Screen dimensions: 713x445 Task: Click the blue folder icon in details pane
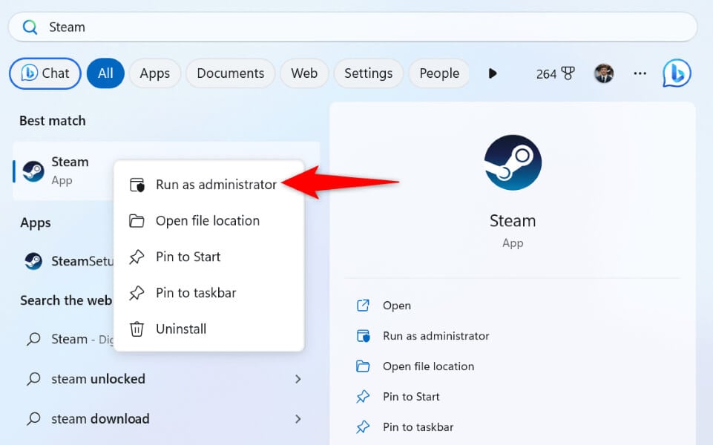coord(363,366)
